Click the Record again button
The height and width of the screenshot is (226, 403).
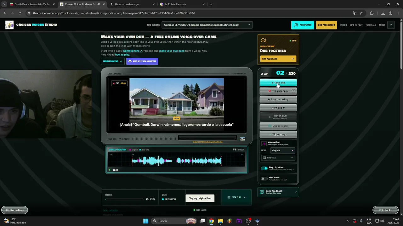click(x=278, y=91)
